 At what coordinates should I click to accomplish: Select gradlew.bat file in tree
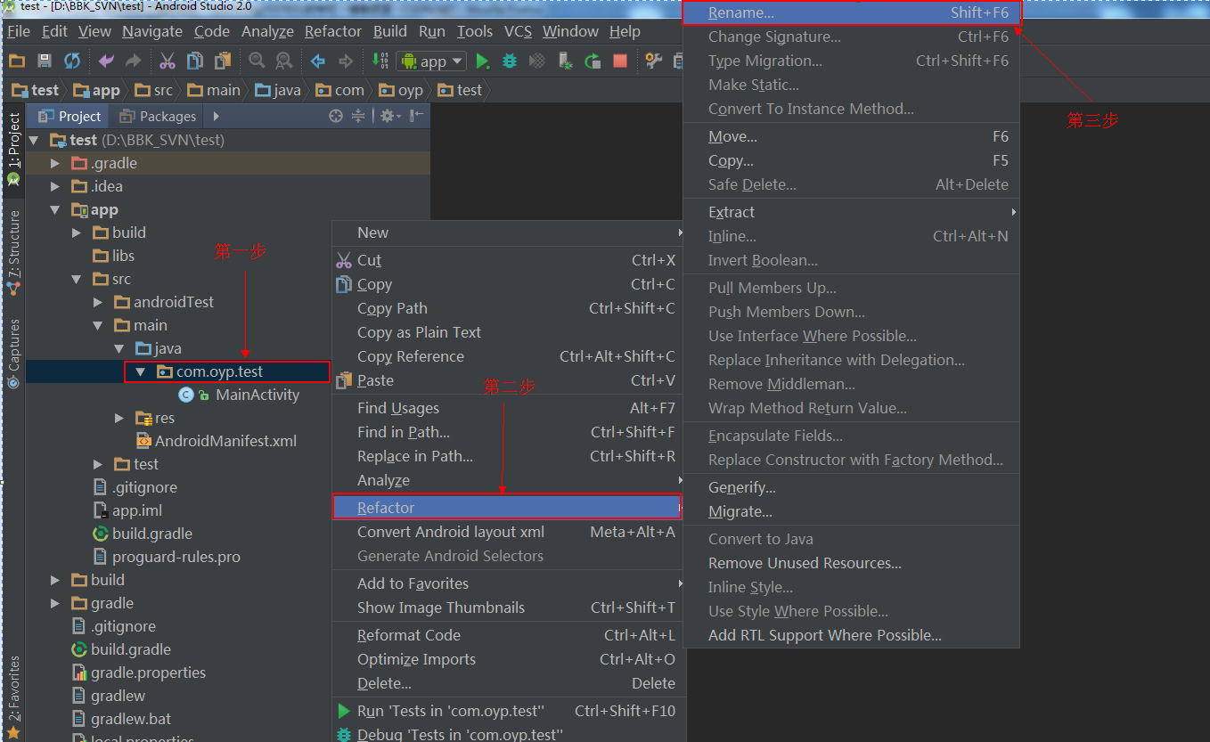120,719
